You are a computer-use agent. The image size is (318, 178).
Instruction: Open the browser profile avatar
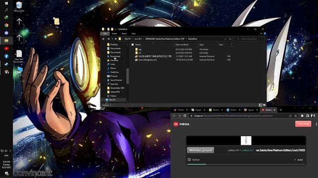tap(313, 116)
